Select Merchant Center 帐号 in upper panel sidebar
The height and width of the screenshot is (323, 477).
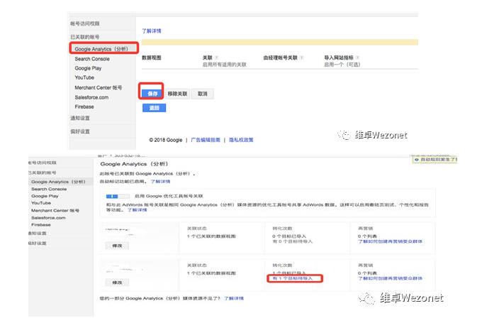click(99, 87)
